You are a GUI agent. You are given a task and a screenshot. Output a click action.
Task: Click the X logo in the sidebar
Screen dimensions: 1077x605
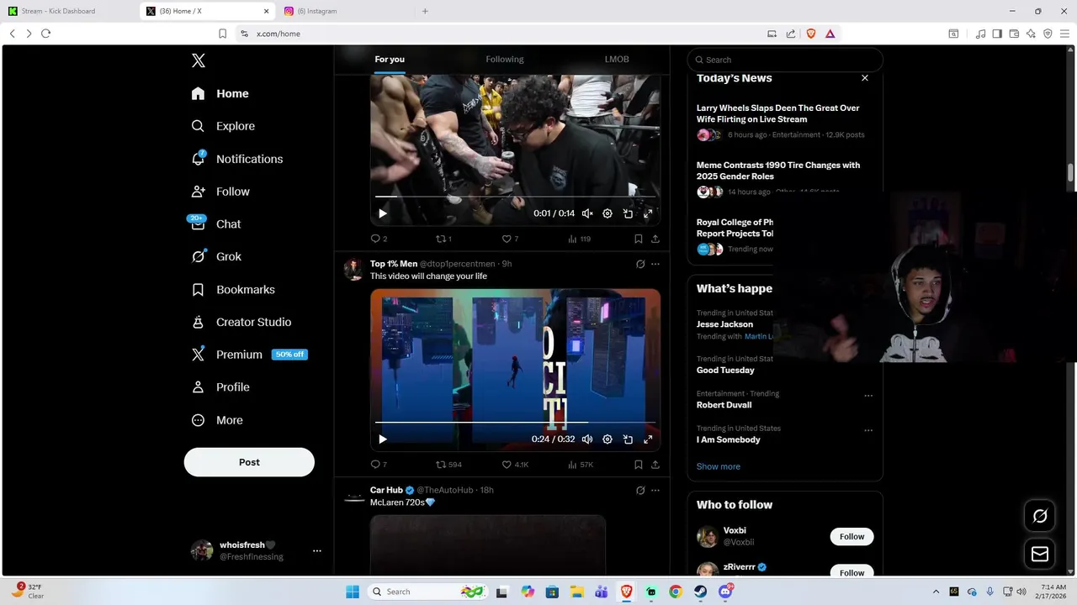(199, 60)
